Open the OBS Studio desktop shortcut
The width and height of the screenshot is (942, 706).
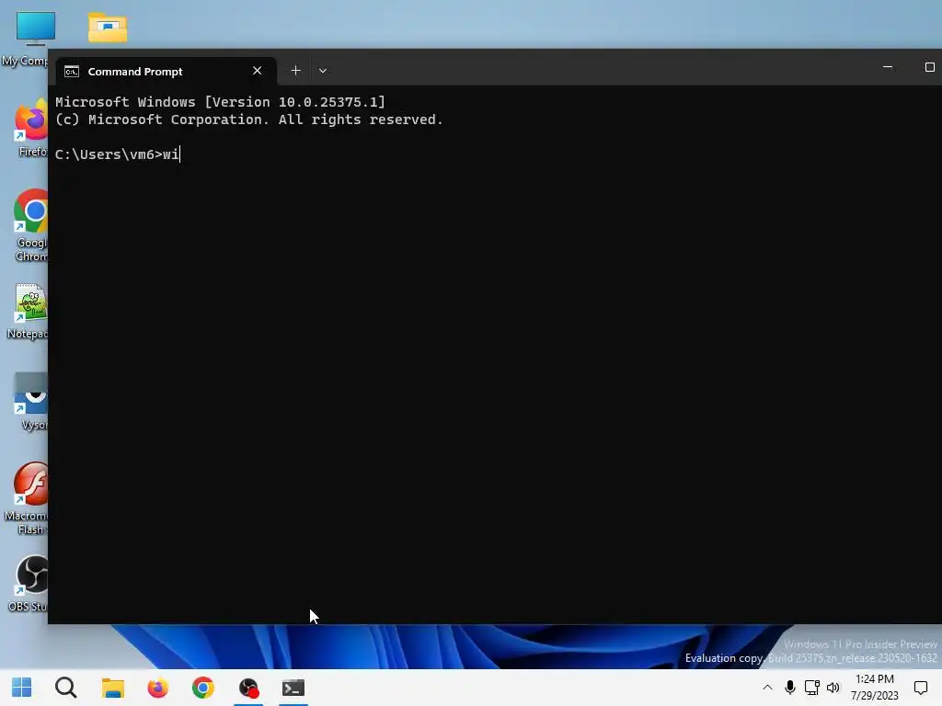point(29,584)
